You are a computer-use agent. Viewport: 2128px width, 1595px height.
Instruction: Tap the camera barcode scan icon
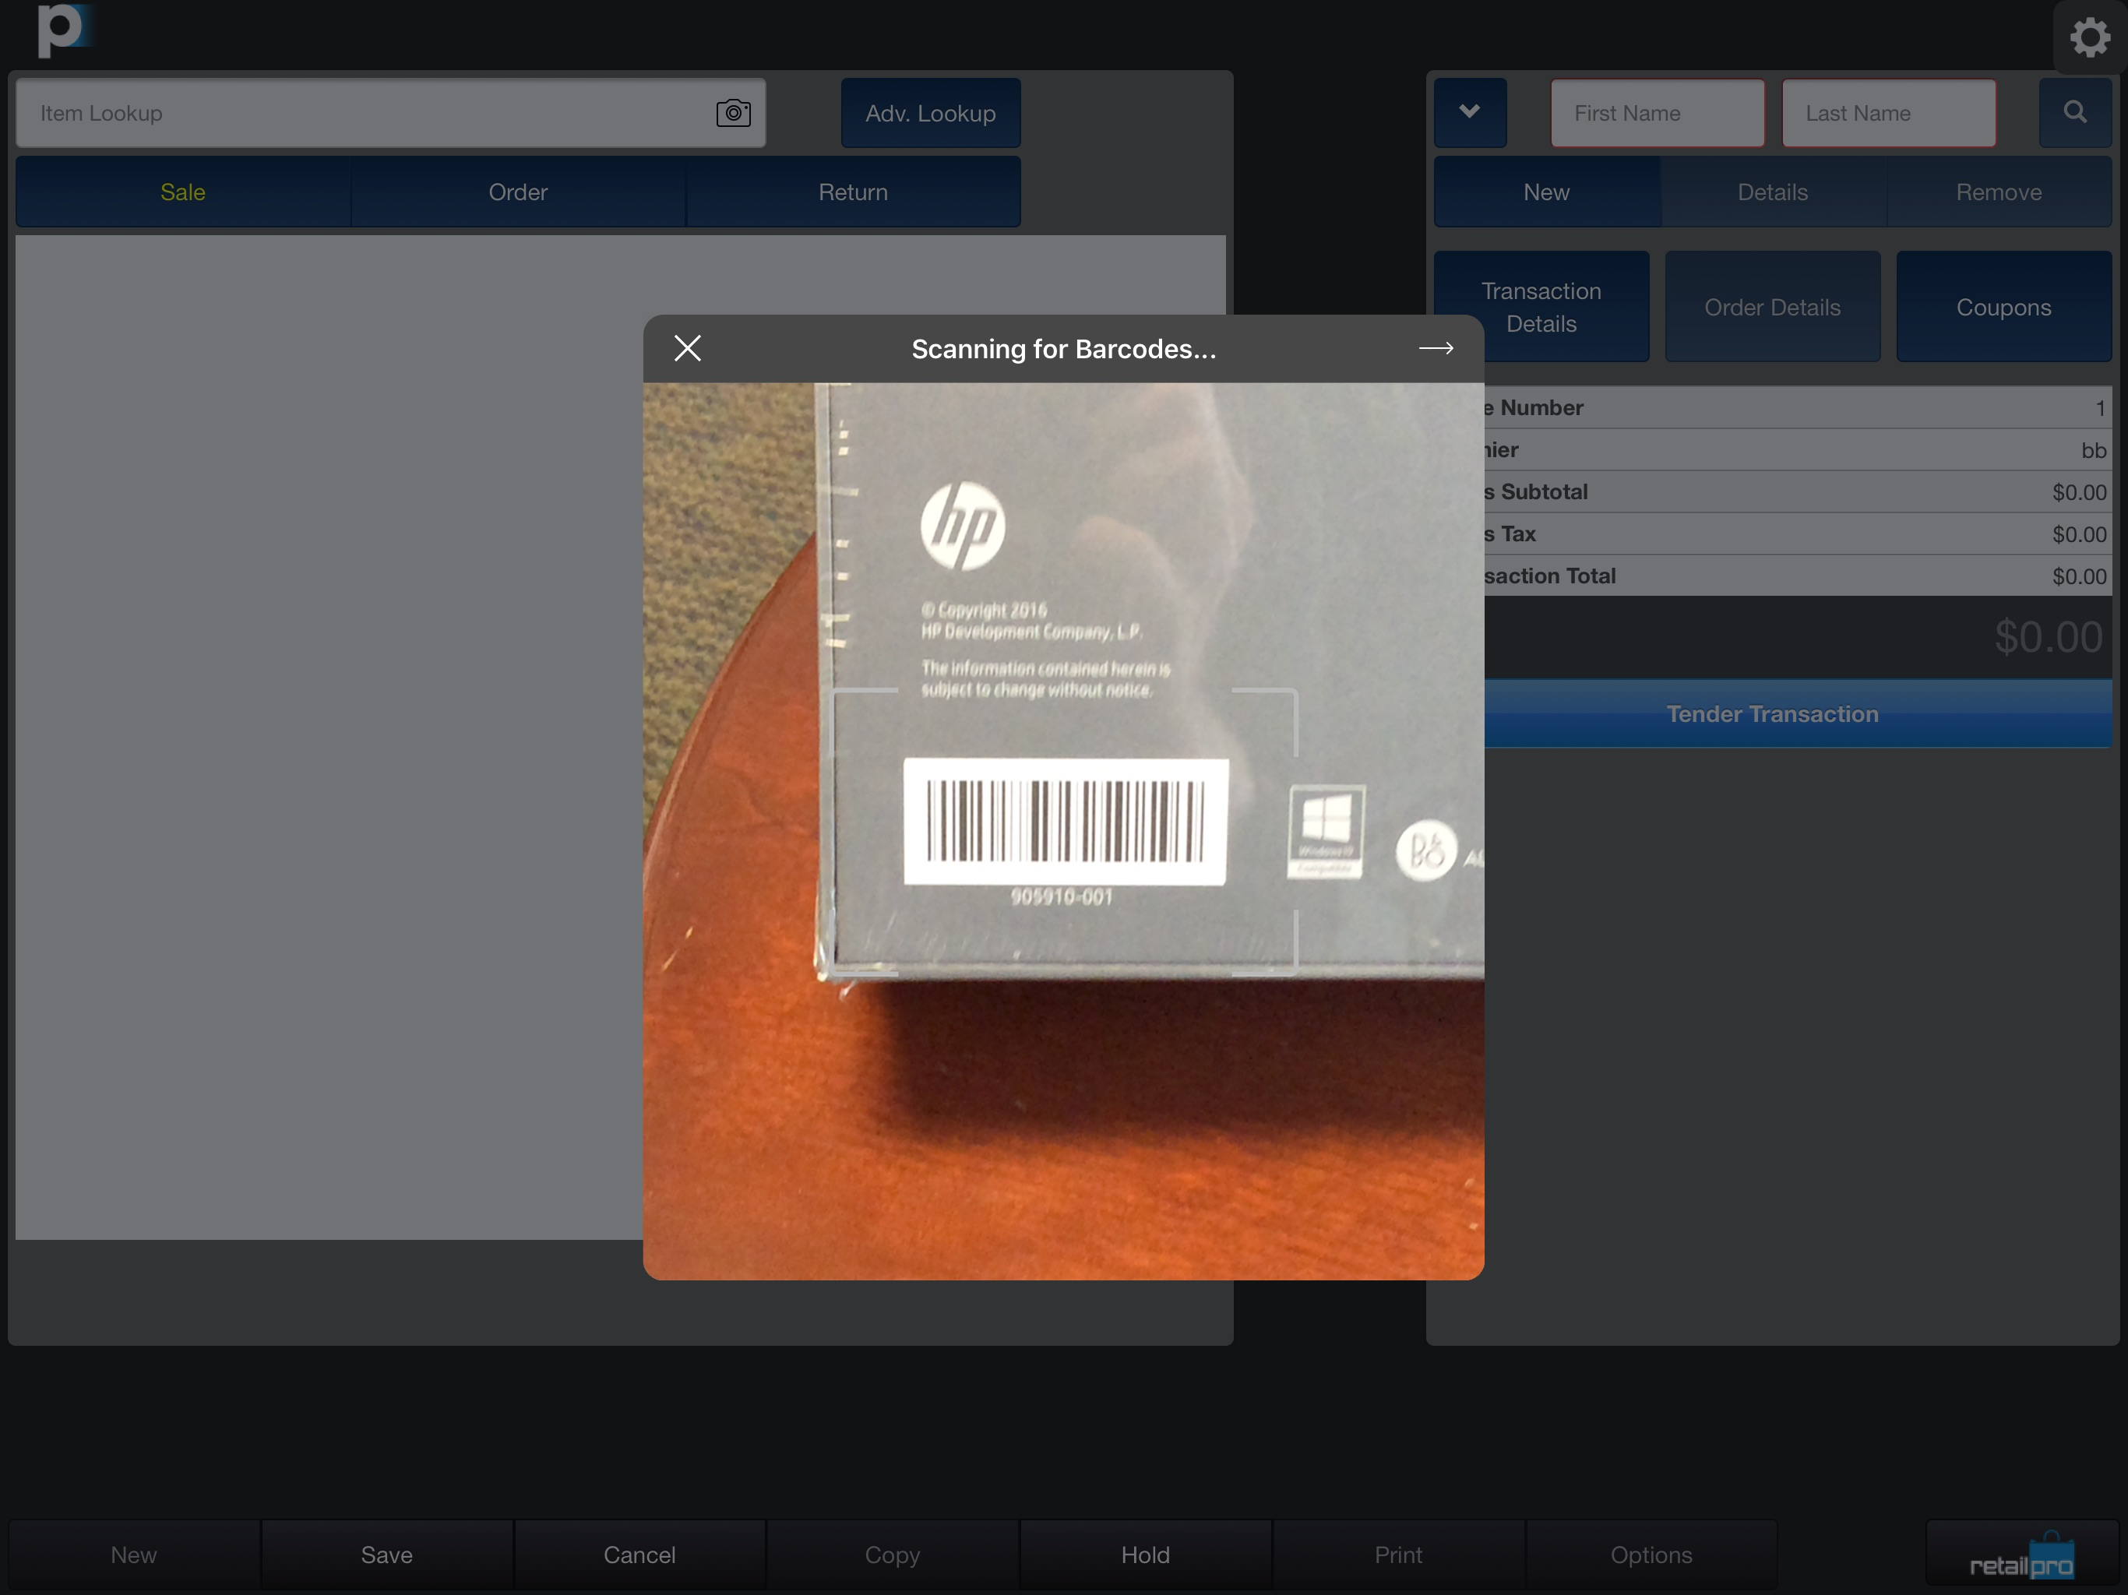tap(733, 113)
